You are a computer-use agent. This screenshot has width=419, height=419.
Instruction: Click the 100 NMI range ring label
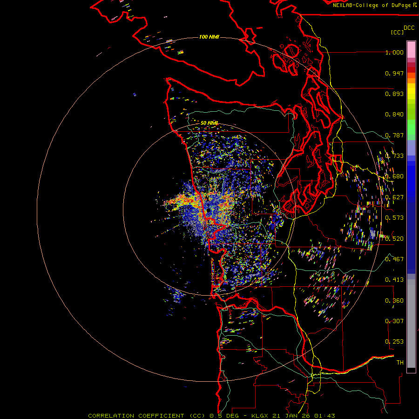point(209,37)
